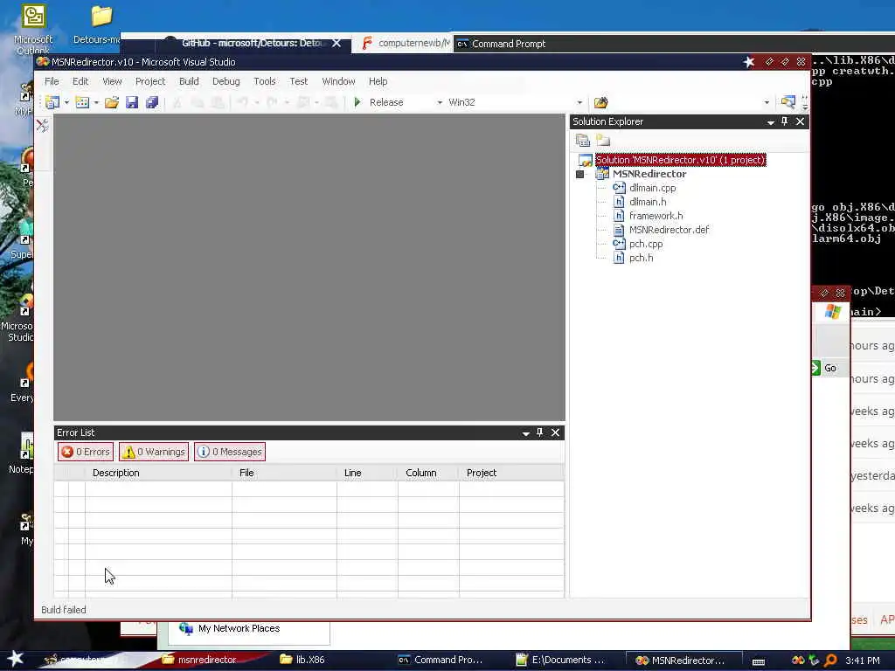Open toolbar options overflow arrow
The height and width of the screenshot is (671, 895).
click(804, 103)
